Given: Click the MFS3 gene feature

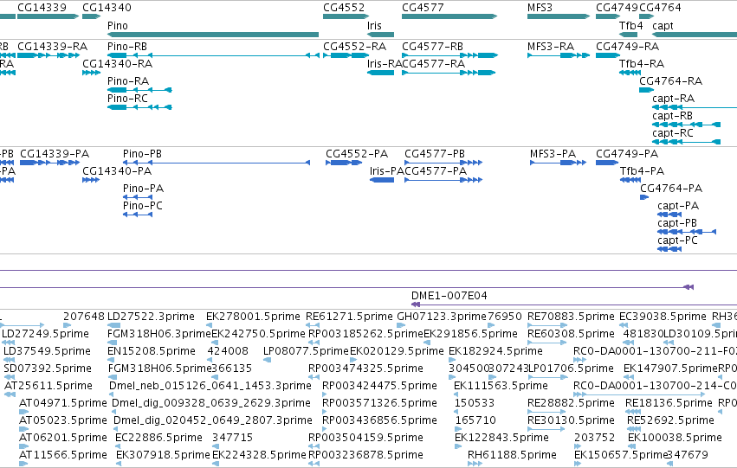Looking at the screenshot, I should [x=559, y=16].
